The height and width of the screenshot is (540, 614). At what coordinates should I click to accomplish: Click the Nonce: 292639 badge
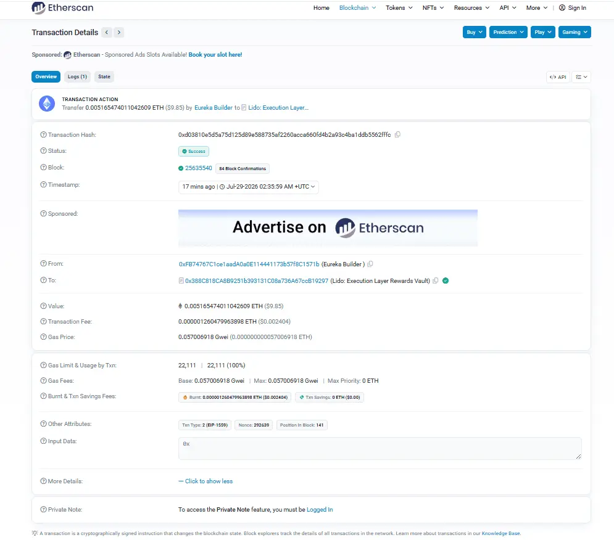[254, 425]
